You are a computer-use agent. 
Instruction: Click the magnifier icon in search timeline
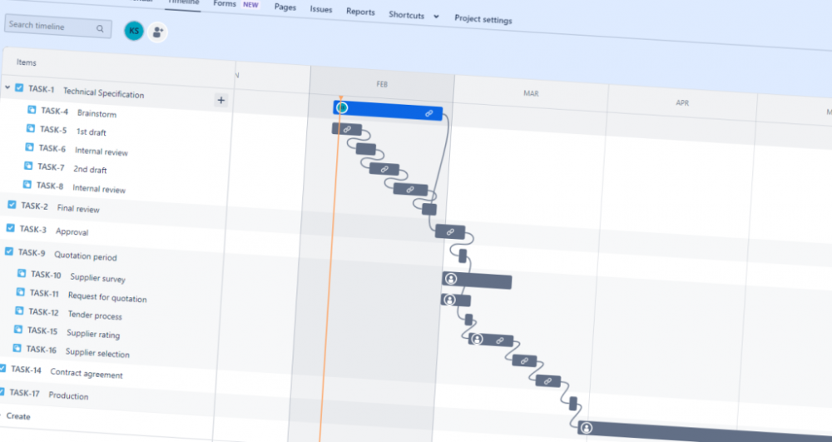click(100, 29)
